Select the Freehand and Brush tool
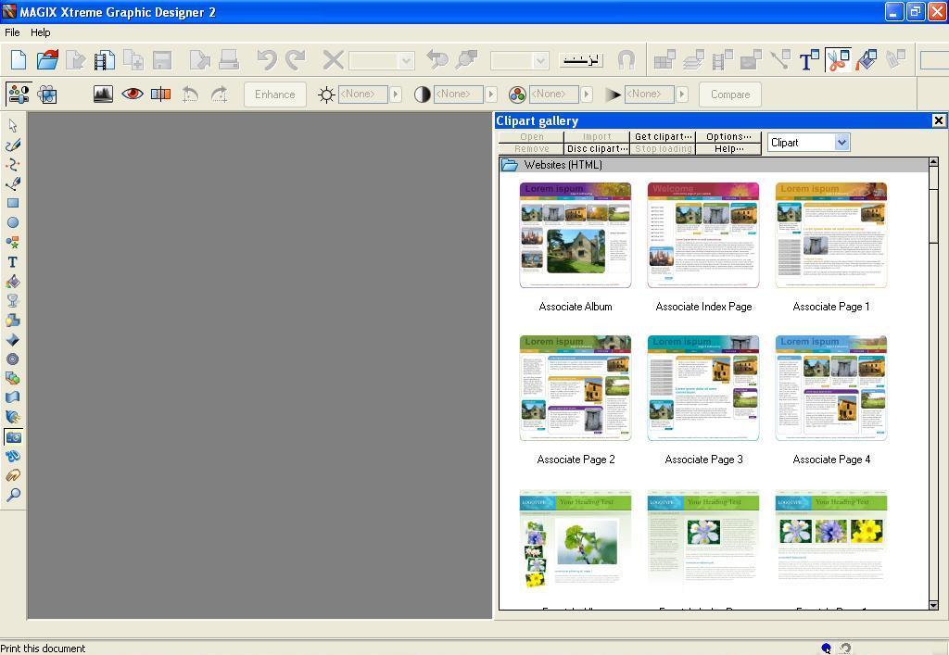 13,145
